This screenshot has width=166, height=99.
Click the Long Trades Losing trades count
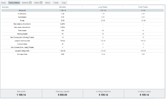pyautogui.click(x=103, y=44)
